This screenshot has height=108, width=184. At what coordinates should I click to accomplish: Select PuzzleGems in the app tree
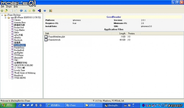(19, 48)
